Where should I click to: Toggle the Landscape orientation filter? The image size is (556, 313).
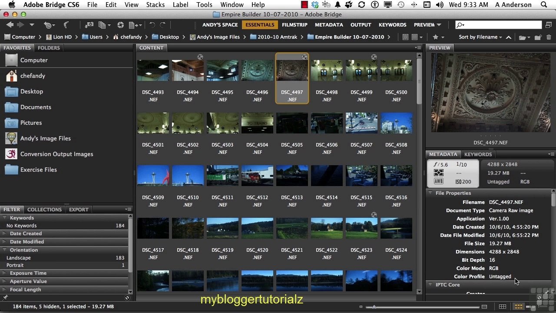65,258
